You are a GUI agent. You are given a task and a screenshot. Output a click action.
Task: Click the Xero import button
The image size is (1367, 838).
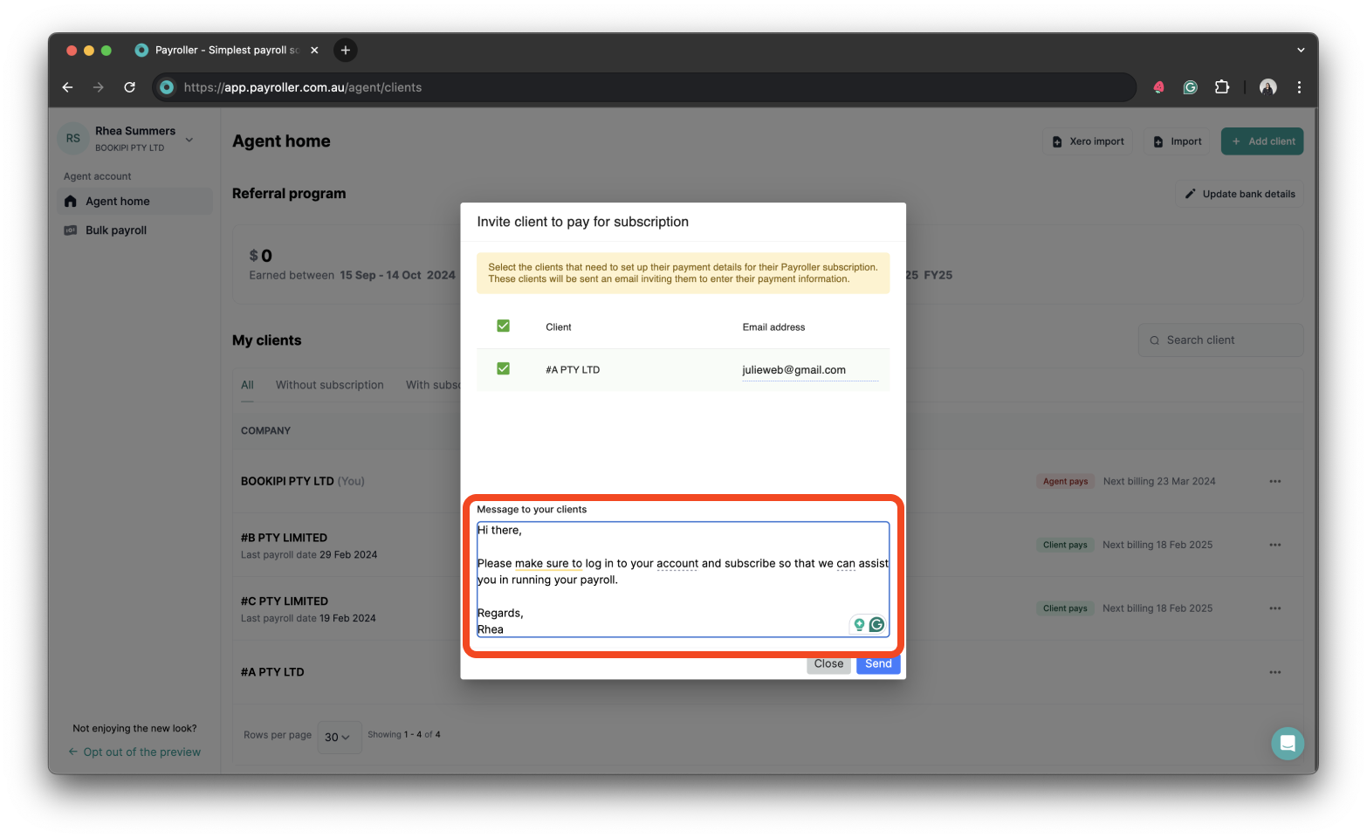pyautogui.click(x=1087, y=141)
